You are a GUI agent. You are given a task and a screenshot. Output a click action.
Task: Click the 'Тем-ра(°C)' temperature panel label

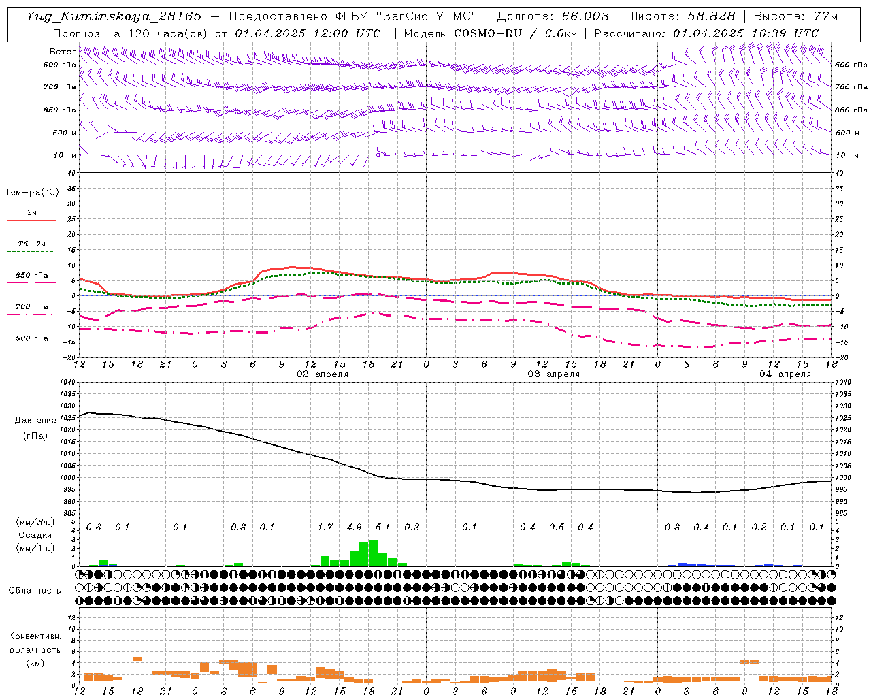pyautogui.click(x=32, y=192)
